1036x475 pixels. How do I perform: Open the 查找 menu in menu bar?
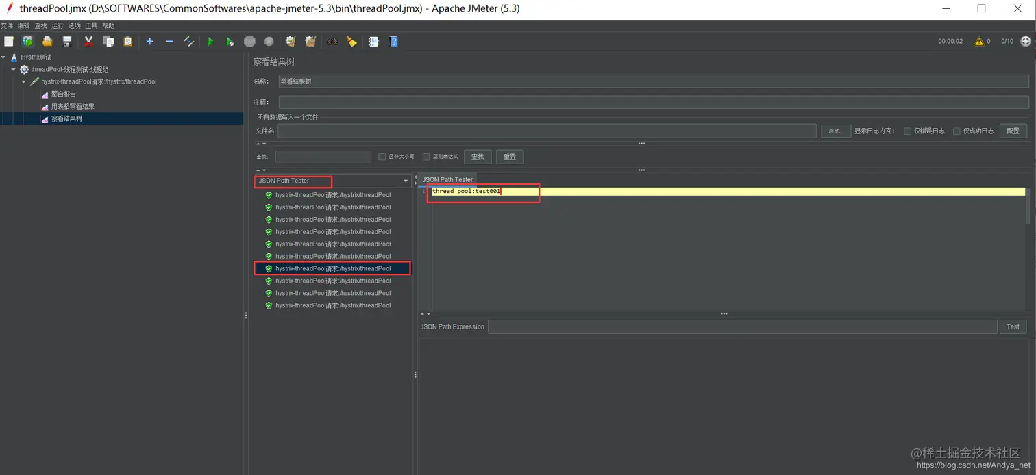tap(40, 26)
